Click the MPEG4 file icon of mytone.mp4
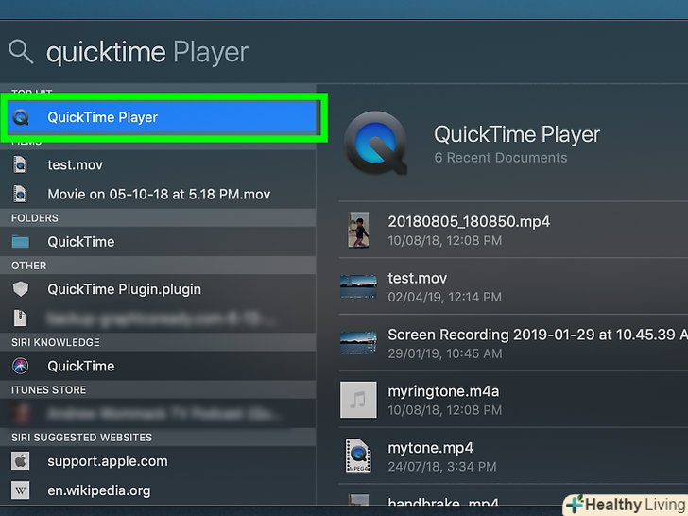688x516 pixels. pyautogui.click(x=358, y=456)
